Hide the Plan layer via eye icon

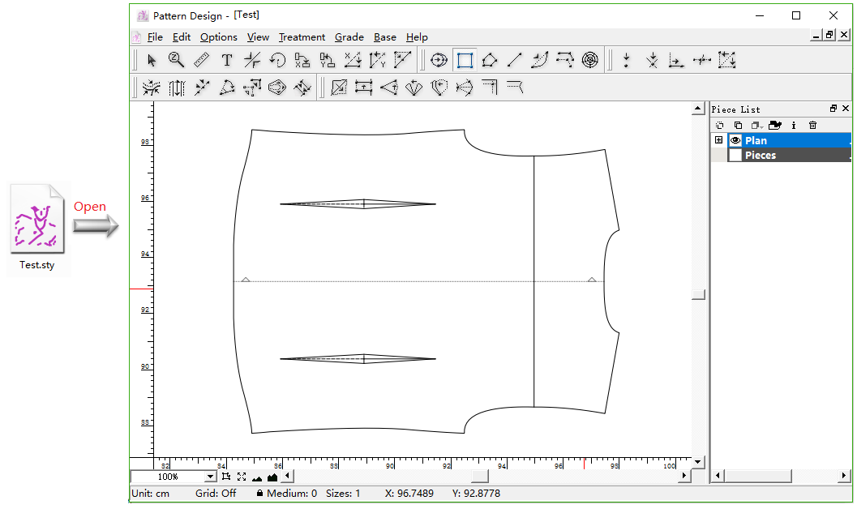[735, 140]
